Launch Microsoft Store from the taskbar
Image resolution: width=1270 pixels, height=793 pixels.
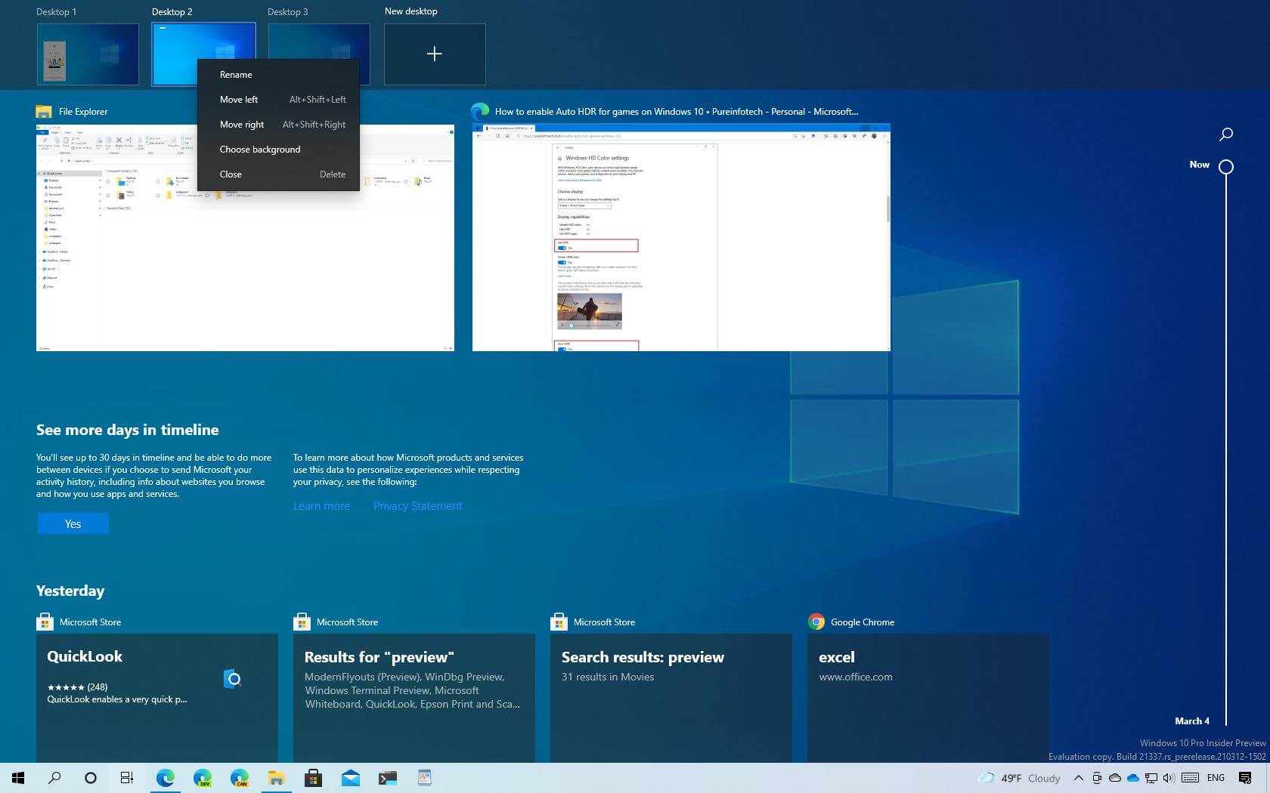point(313,777)
